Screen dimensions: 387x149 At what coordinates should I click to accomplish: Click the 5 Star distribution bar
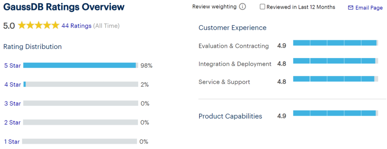click(81, 65)
